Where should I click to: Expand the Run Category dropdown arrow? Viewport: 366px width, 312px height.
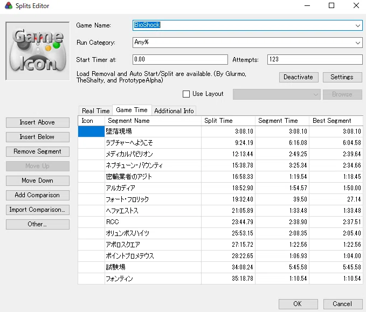tap(357, 43)
